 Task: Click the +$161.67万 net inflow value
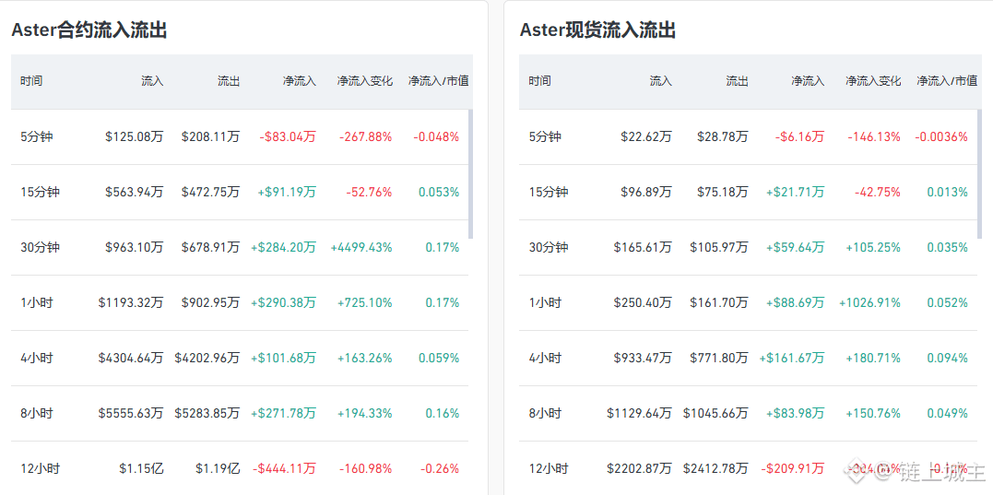(792, 359)
